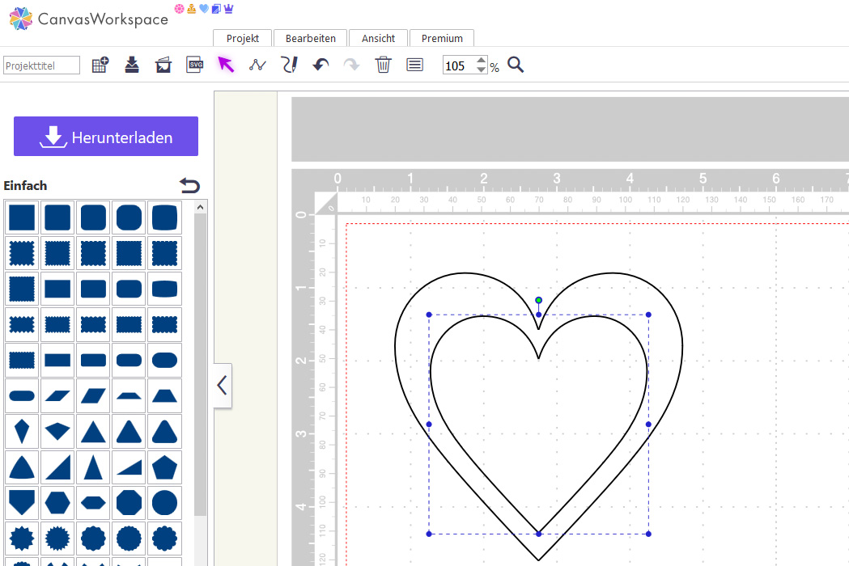Open the Projekt tab

click(243, 38)
